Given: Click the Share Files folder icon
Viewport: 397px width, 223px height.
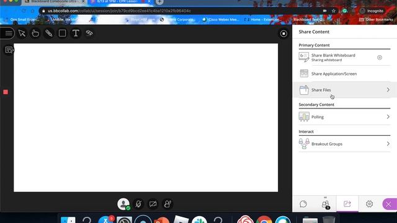Looking at the screenshot, I should point(304,90).
